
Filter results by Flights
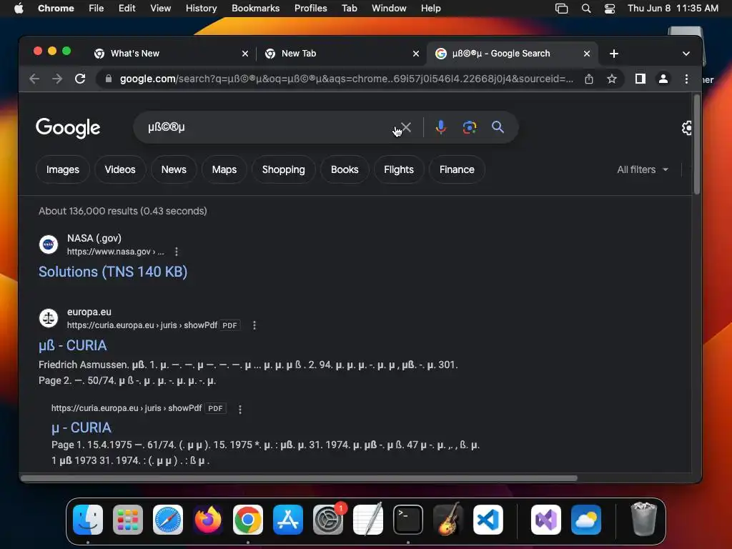point(399,169)
